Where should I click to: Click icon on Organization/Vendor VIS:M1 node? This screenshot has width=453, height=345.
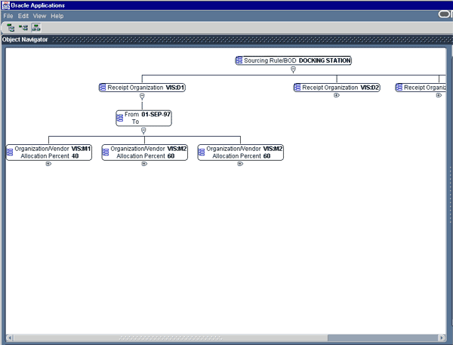tap(10, 152)
